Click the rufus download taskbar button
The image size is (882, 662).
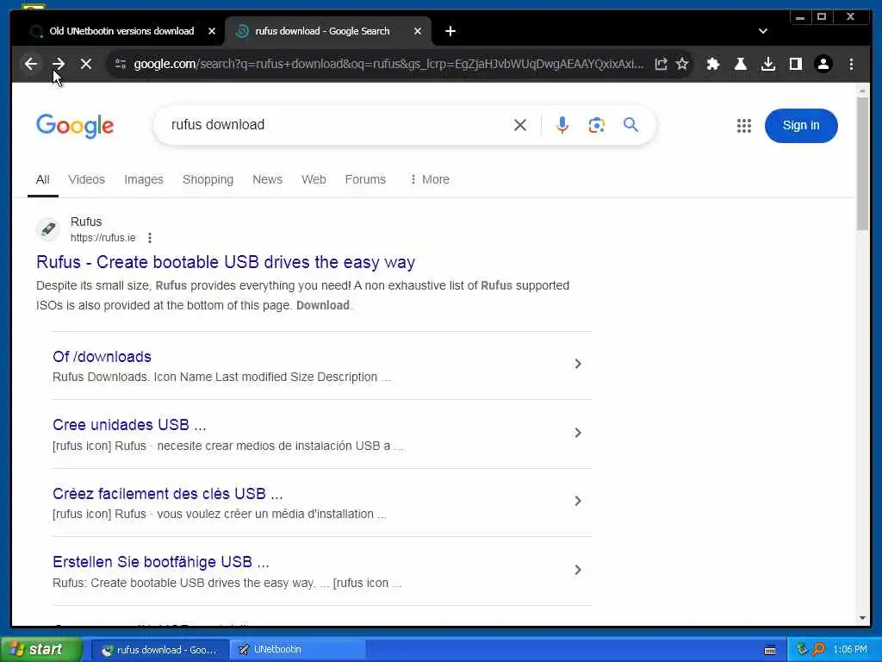point(159,650)
